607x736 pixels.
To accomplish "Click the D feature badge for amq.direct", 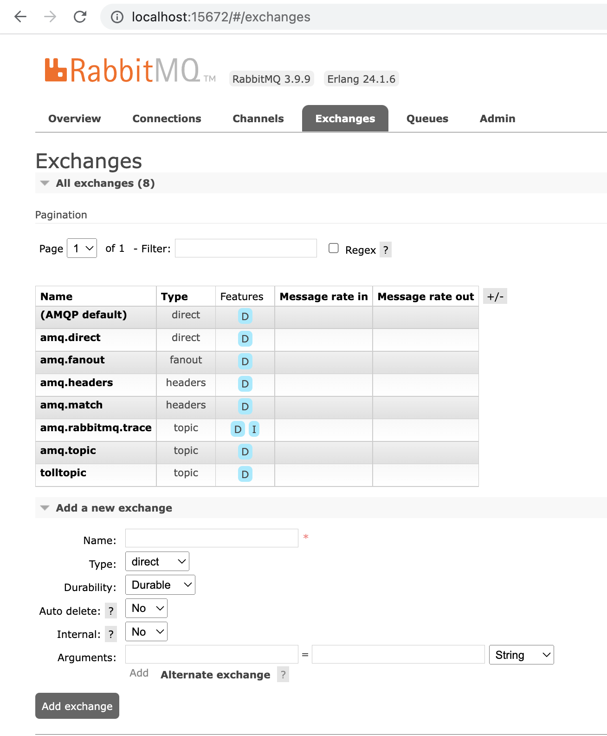I will tap(245, 339).
